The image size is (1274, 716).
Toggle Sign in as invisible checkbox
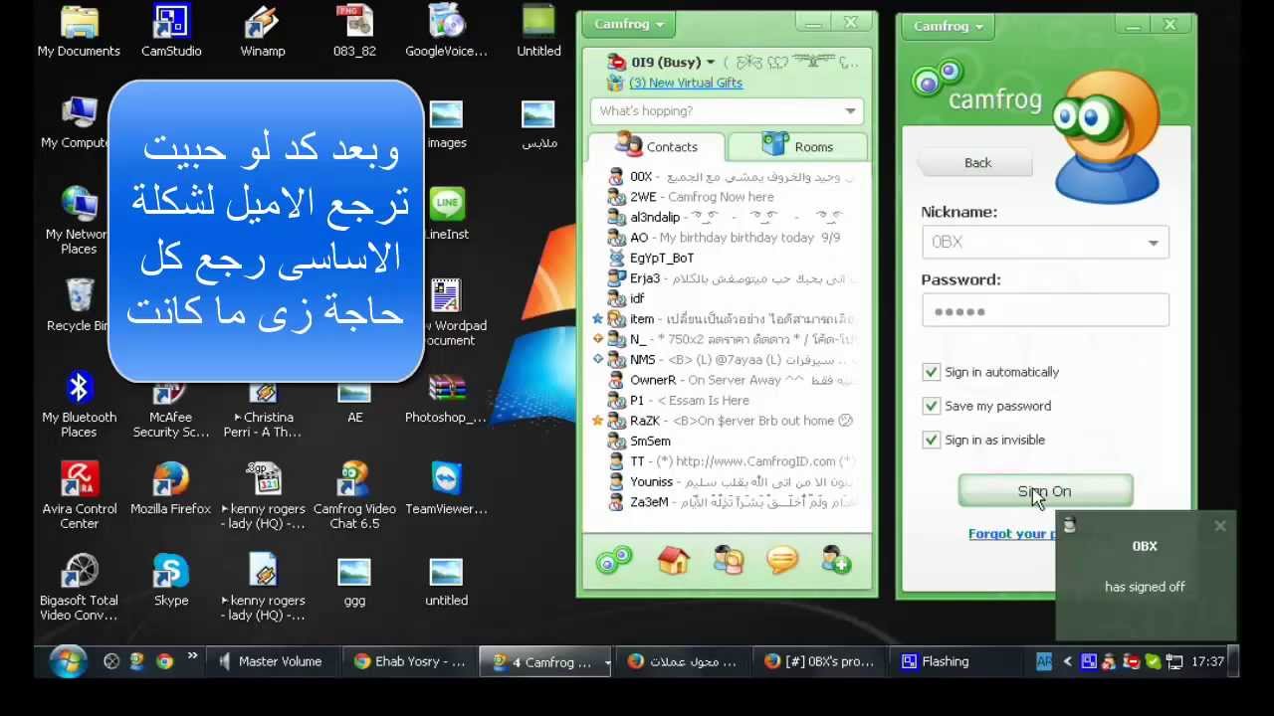click(931, 440)
